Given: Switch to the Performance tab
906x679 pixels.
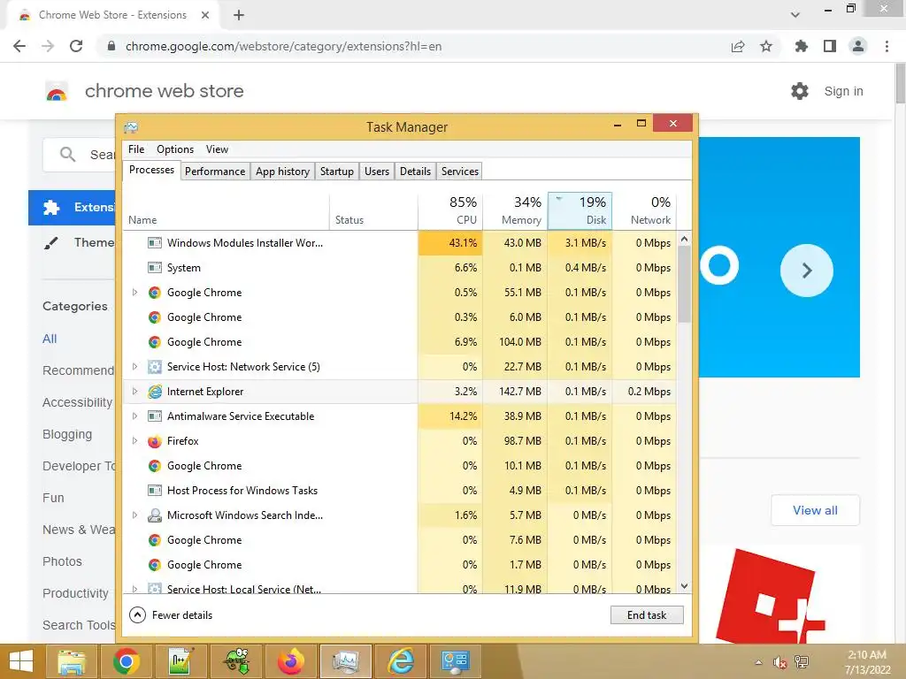Looking at the screenshot, I should (215, 172).
